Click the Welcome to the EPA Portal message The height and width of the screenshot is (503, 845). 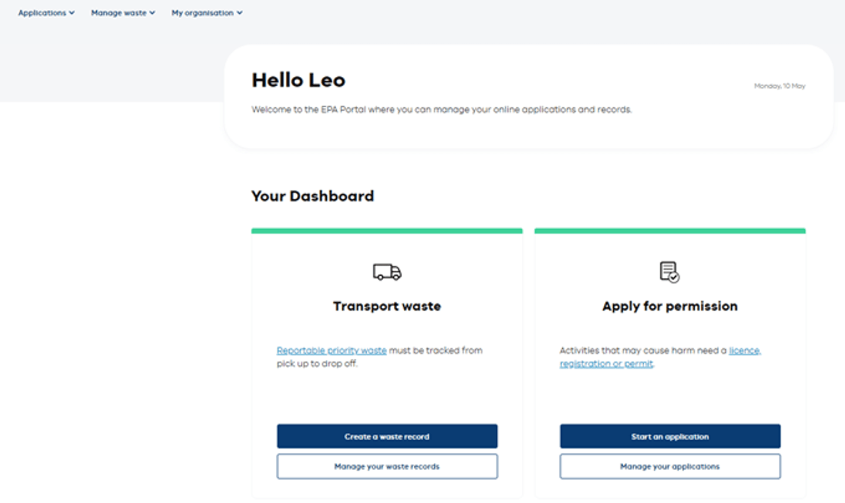441,110
